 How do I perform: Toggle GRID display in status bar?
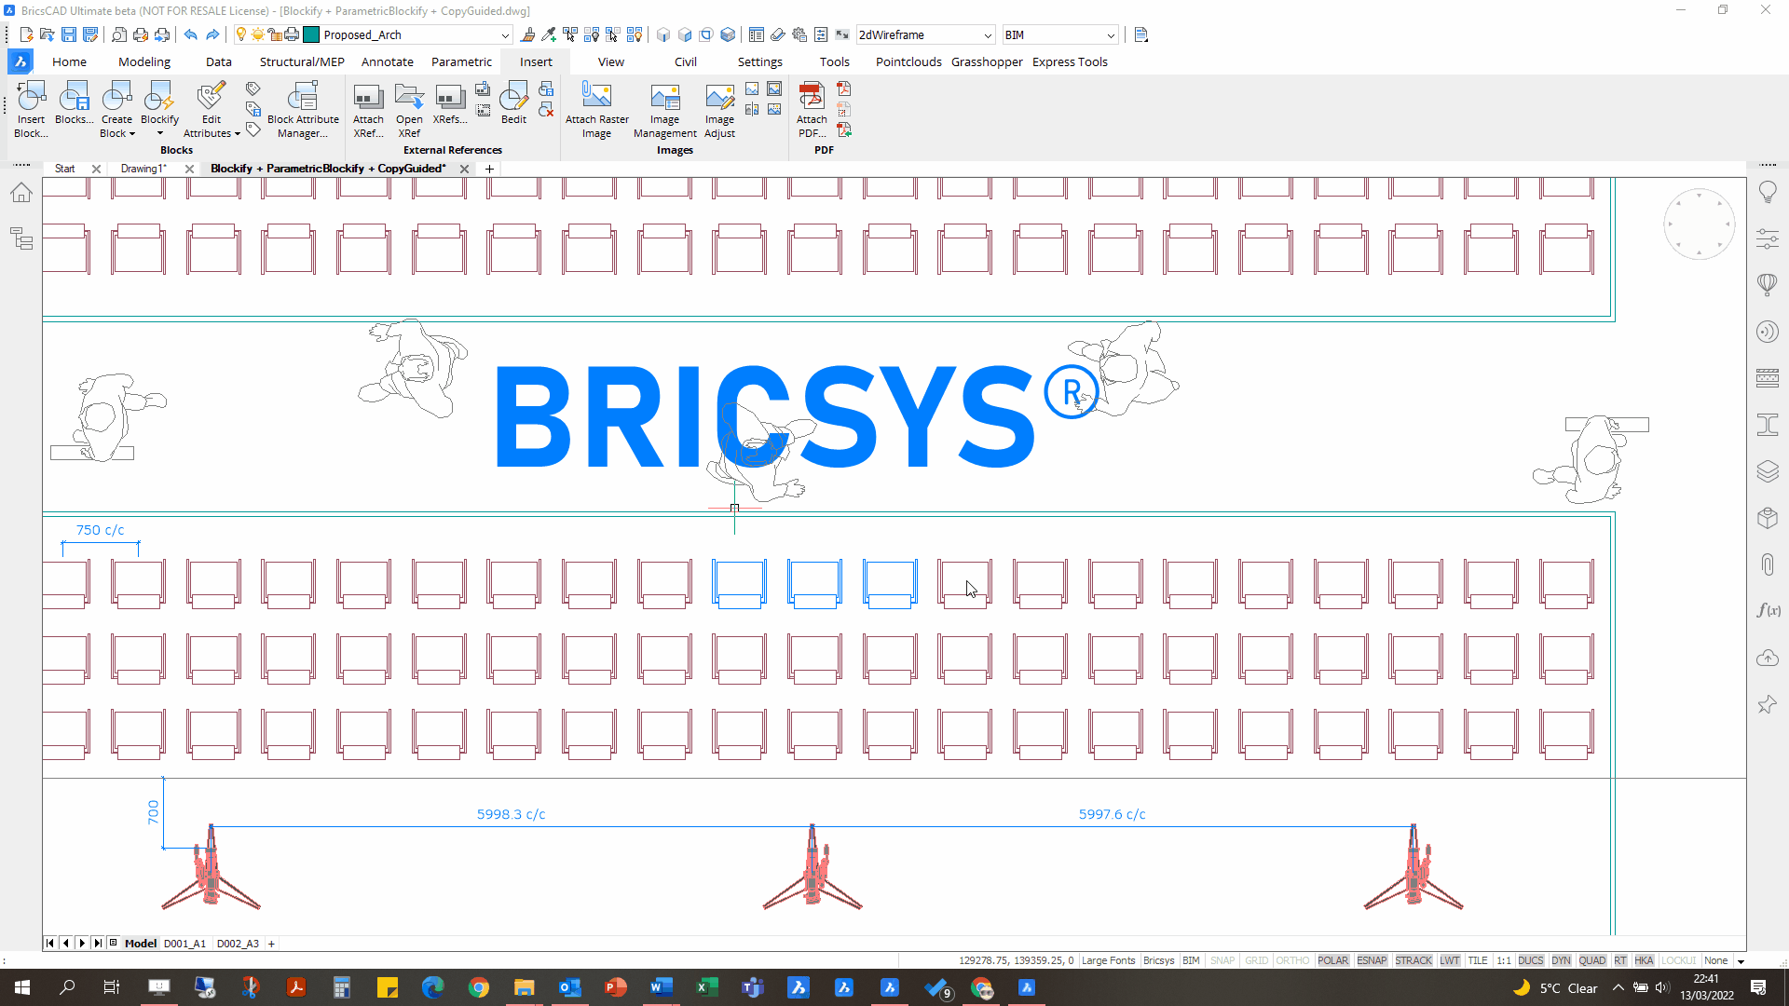[1256, 960]
